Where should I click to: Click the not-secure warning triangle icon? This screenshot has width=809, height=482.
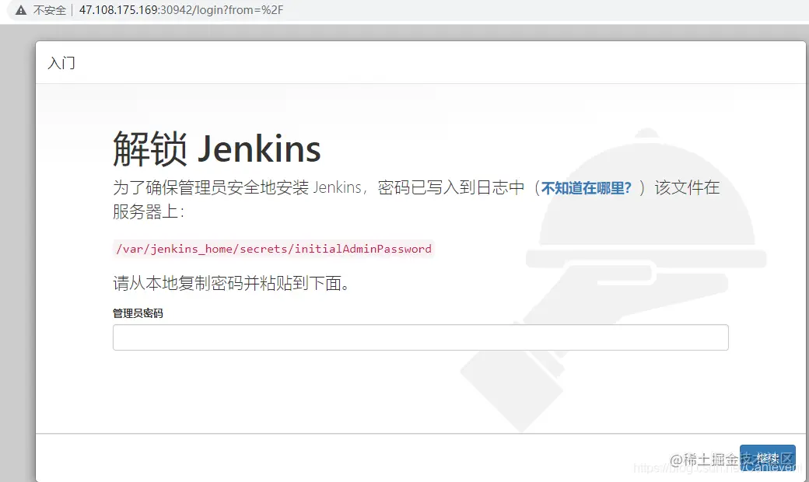[x=21, y=10]
